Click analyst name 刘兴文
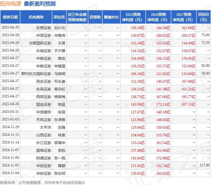Viewport: 211px width, 185px height. point(59,28)
